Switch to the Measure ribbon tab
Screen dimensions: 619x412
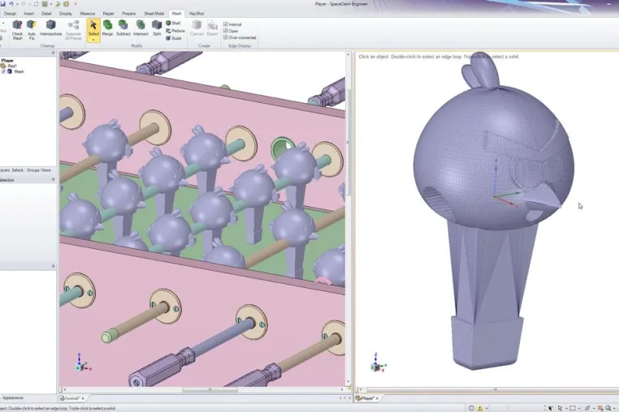[x=87, y=14]
